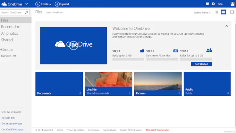
Task: Open the Public folder tile
Action: click(207, 84)
